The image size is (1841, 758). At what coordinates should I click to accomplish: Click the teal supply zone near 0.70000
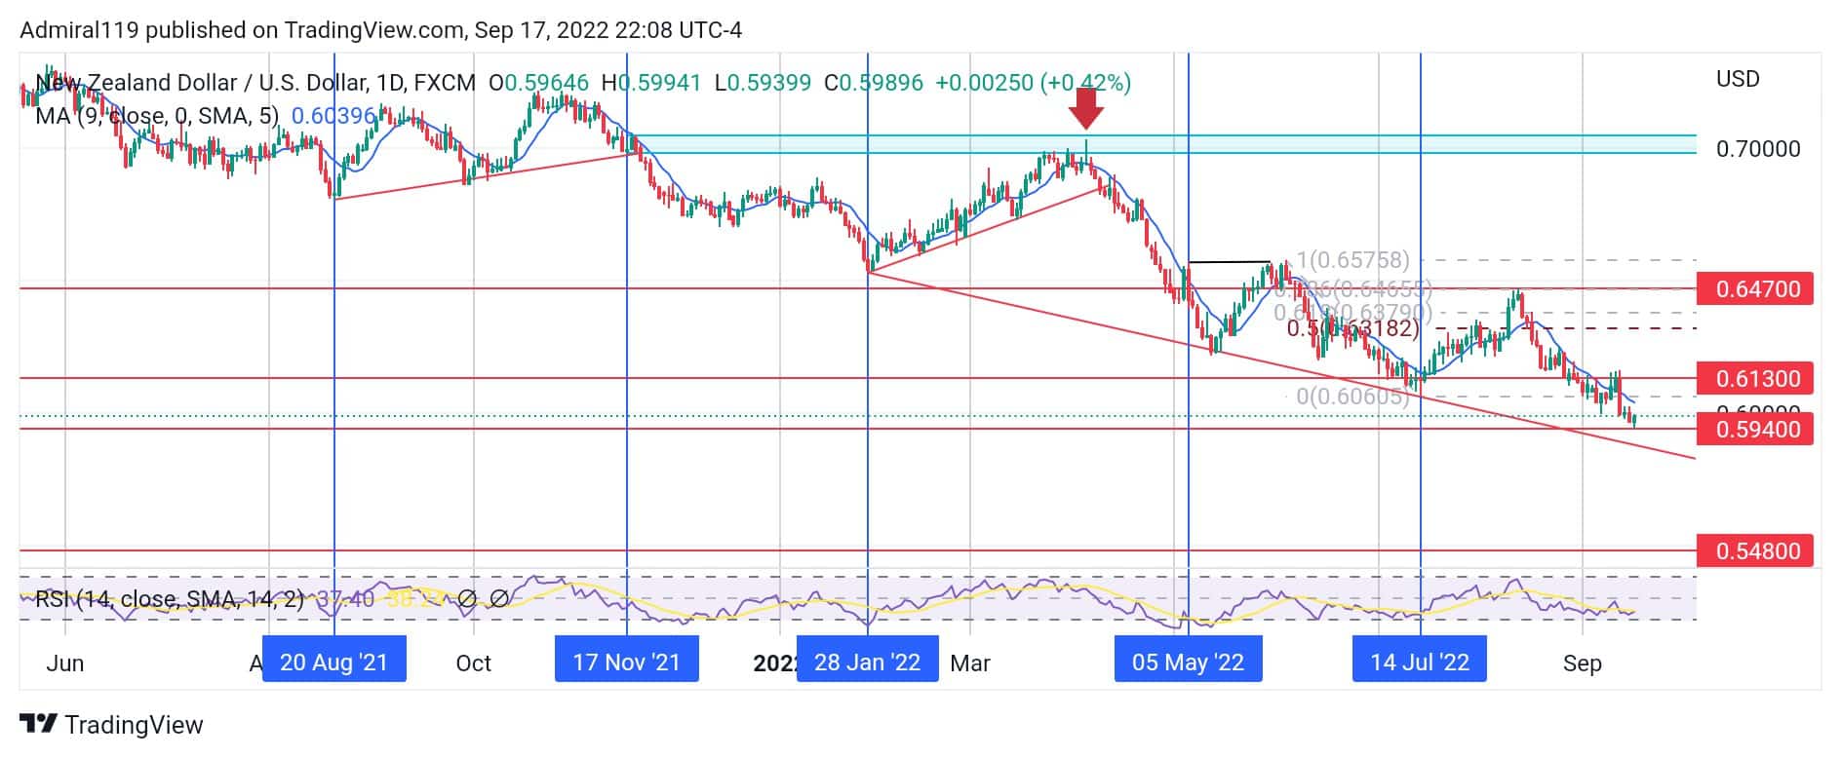pos(1165,144)
